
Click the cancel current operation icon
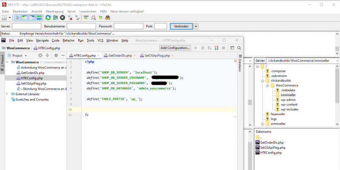[x=62, y=17]
